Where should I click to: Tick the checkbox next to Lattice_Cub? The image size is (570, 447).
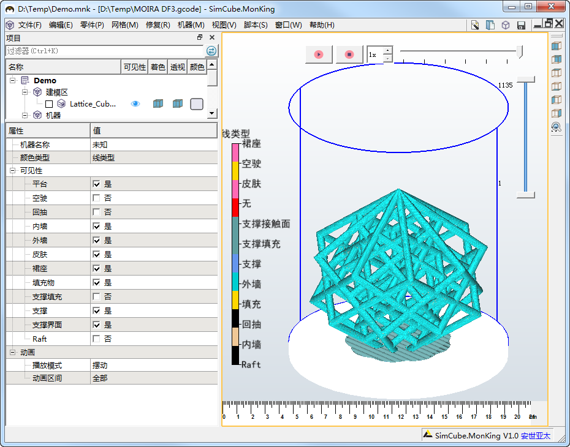(49, 104)
